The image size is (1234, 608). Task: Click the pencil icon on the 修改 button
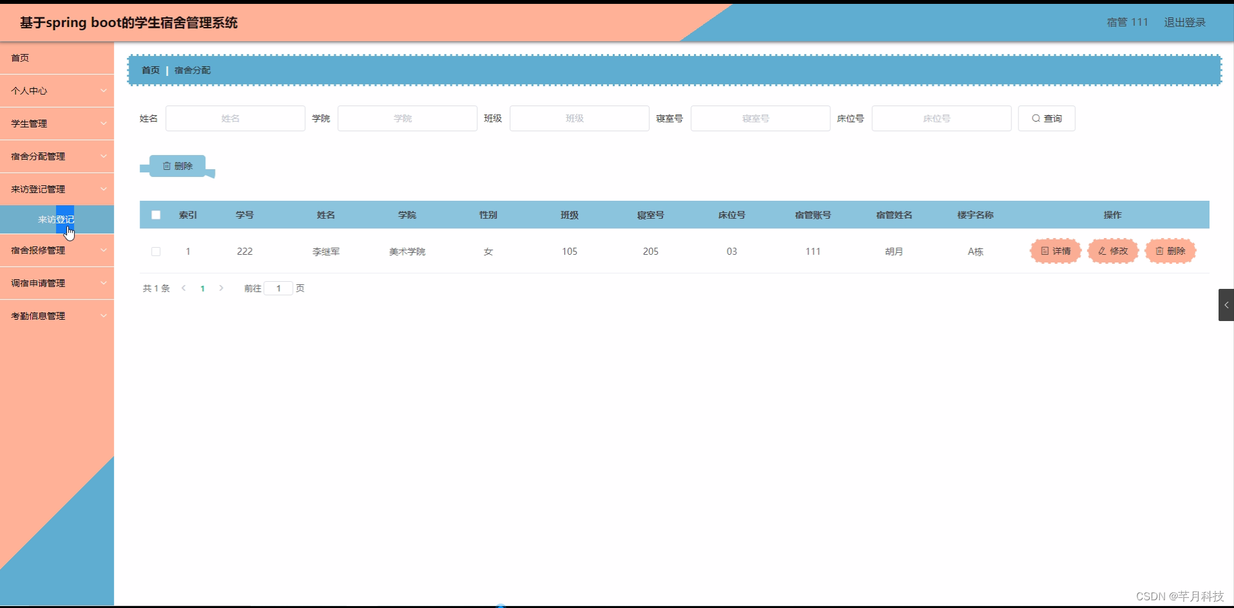click(1101, 251)
